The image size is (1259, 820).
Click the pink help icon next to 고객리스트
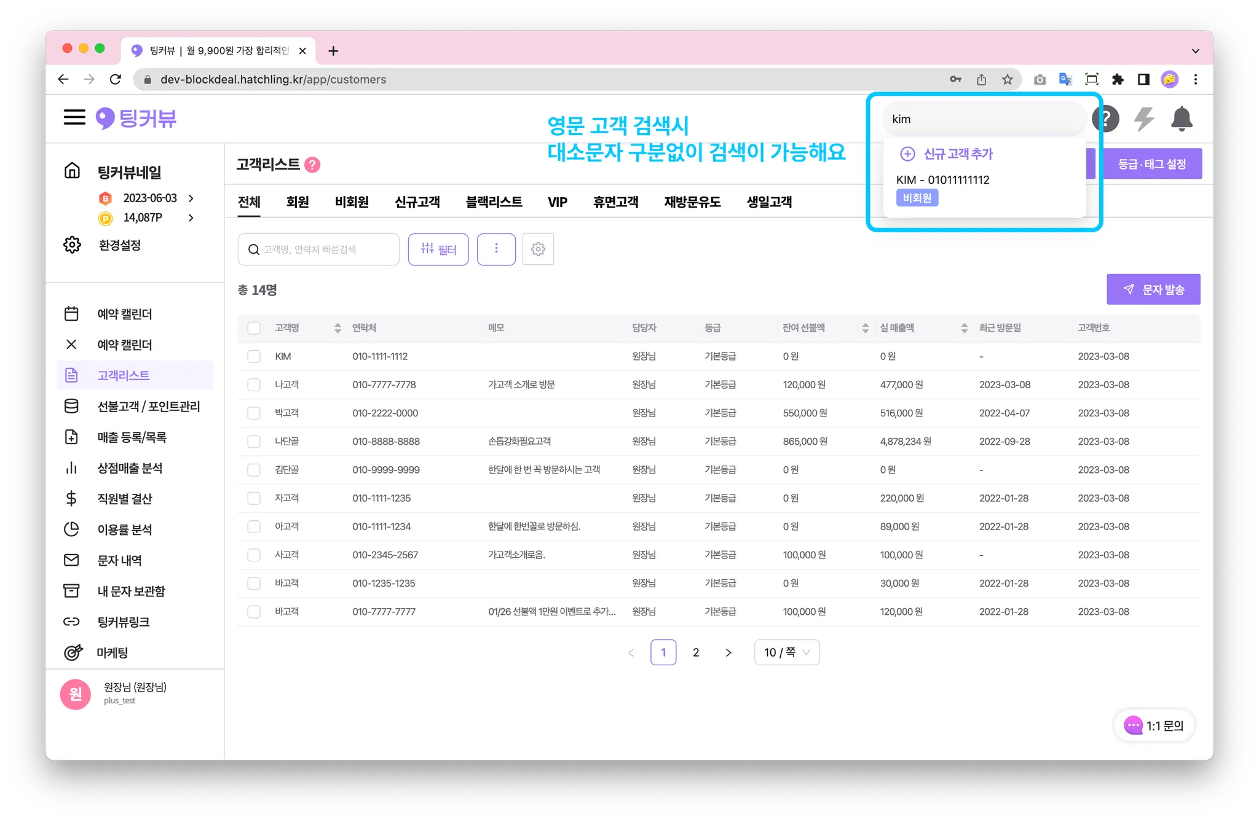tap(312, 165)
